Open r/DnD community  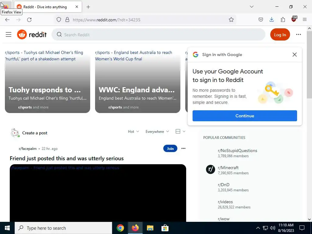pos(223,185)
